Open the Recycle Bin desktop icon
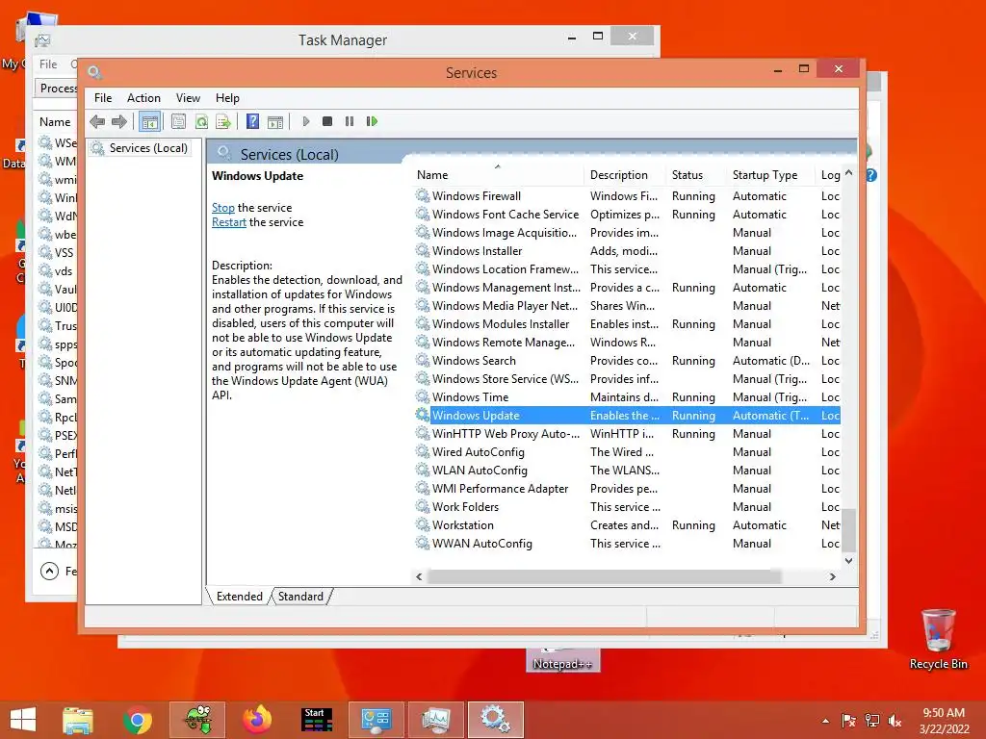986x739 pixels. [x=938, y=639]
